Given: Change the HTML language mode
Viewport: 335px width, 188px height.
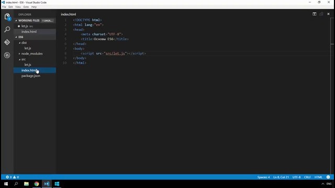Looking at the screenshot, I should point(318,177).
